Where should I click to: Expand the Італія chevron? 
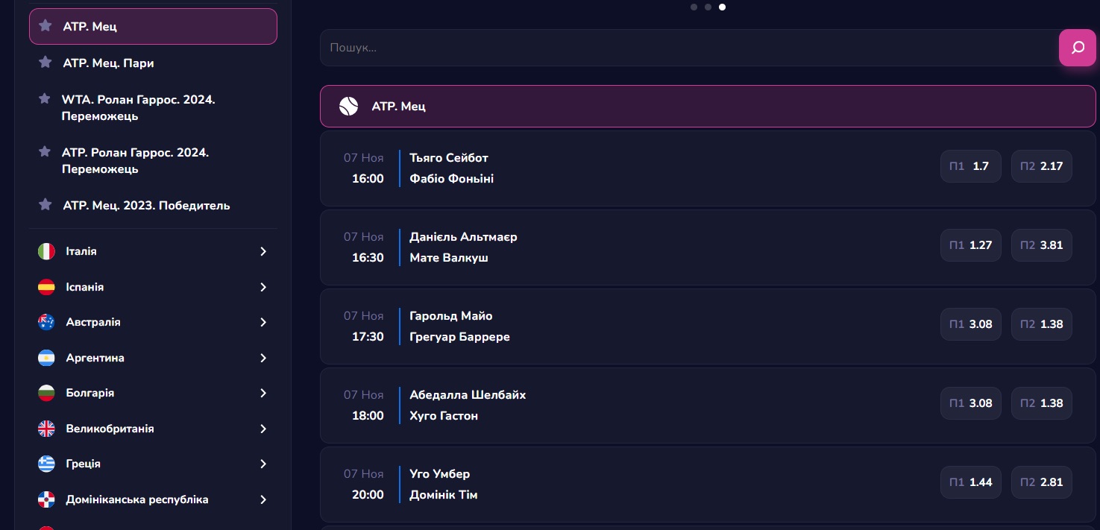click(263, 251)
